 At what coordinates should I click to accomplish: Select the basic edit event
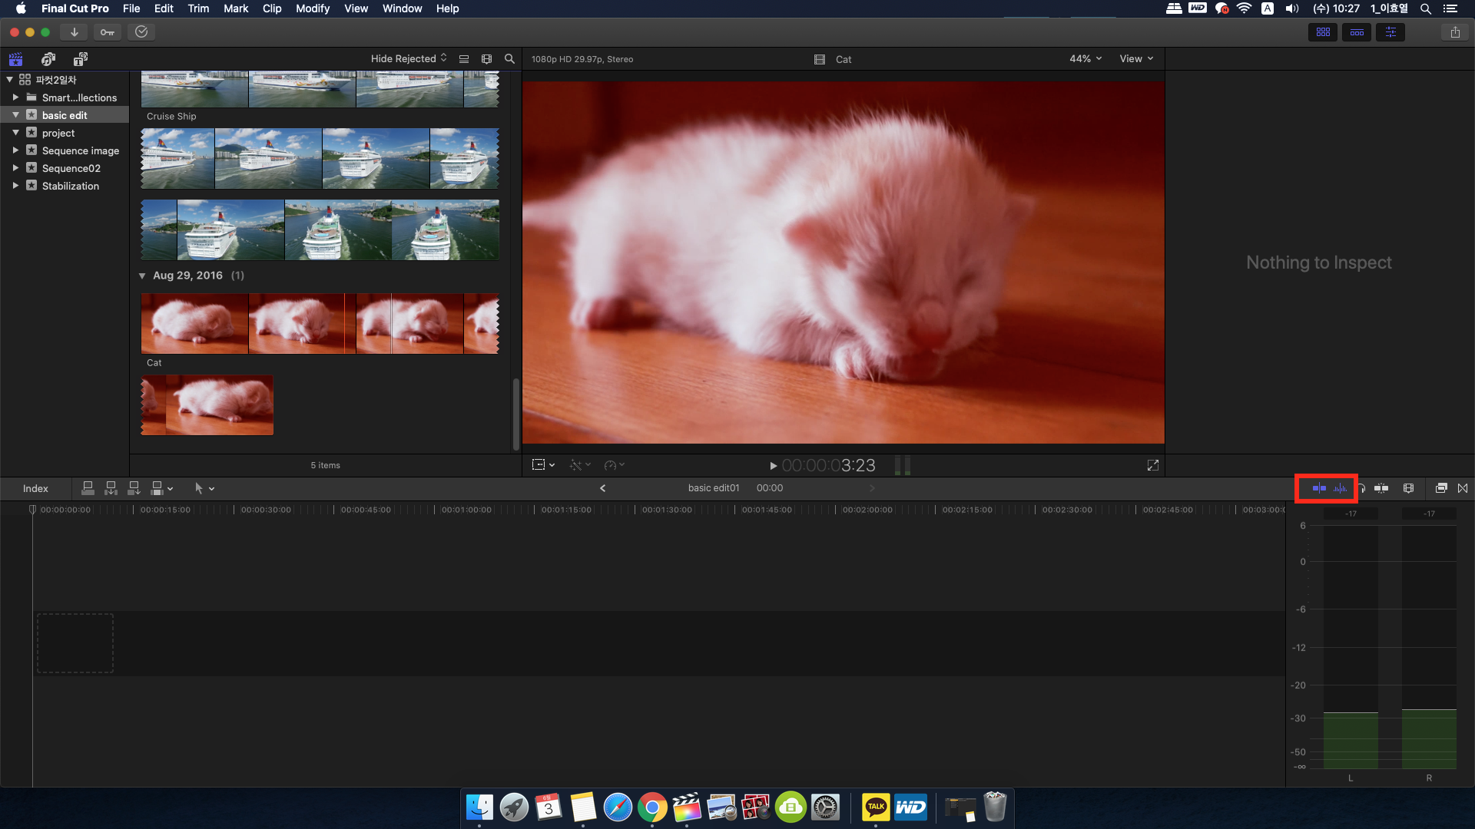pyautogui.click(x=65, y=115)
